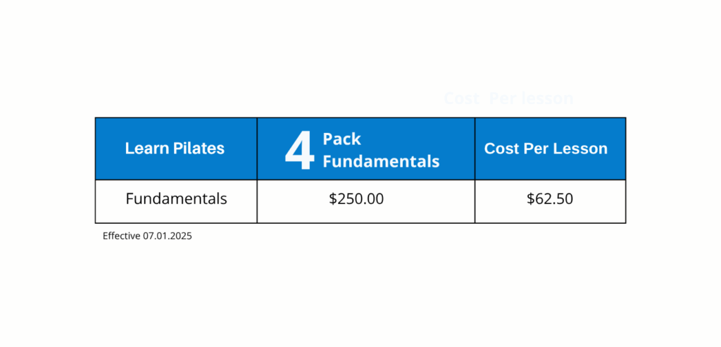Click the faint word "Per" above the table
Viewport: 721px width, 347px height.
503,99
